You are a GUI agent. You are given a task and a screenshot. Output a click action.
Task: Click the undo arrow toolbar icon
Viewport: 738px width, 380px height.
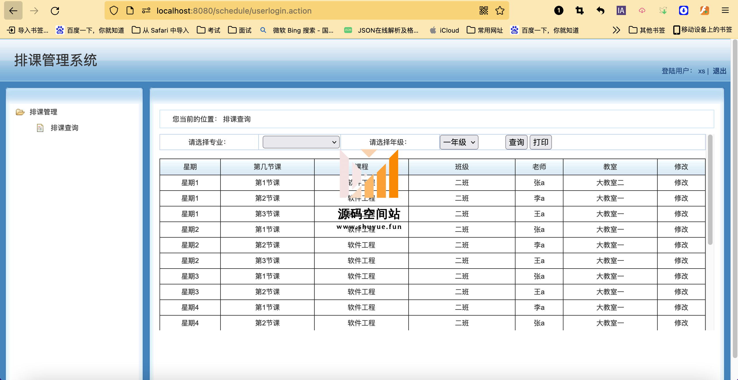[600, 11]
